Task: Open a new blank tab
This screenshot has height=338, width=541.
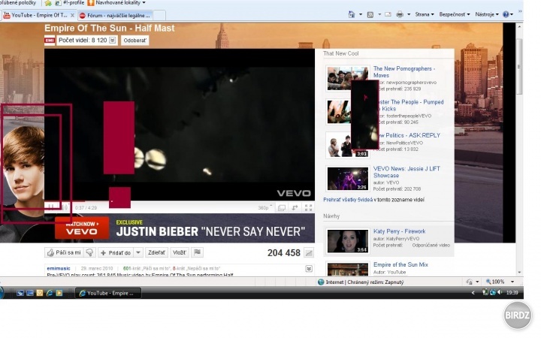Action: pos(159,16)
